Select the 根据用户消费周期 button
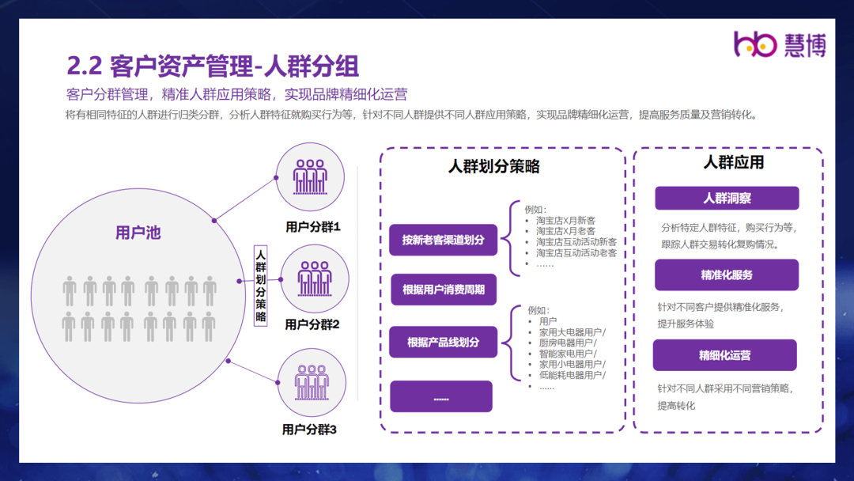Viewport: 854px width, 481px height. [x=444, y=290]
